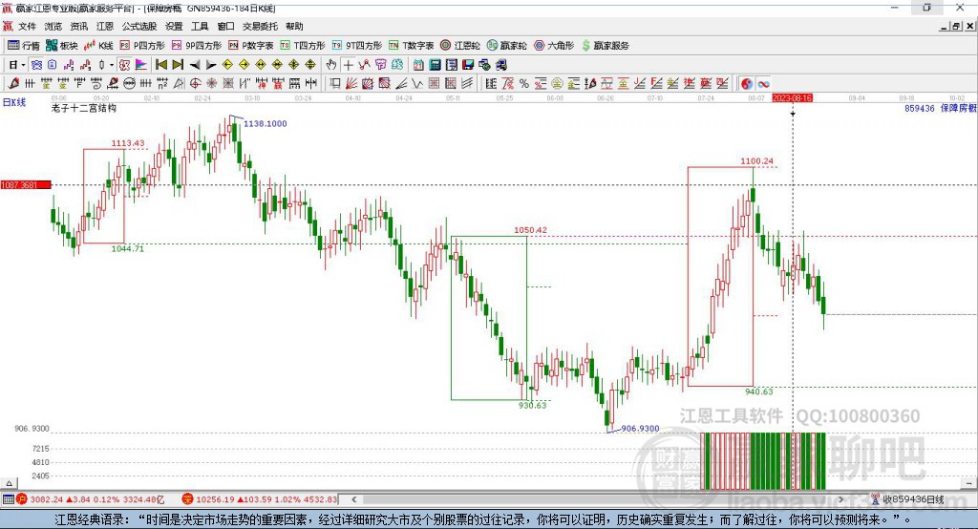Viewport: 978px width, 529px height.
Task: Select the Gann fan red lines tool
Action: pos(351,83)
